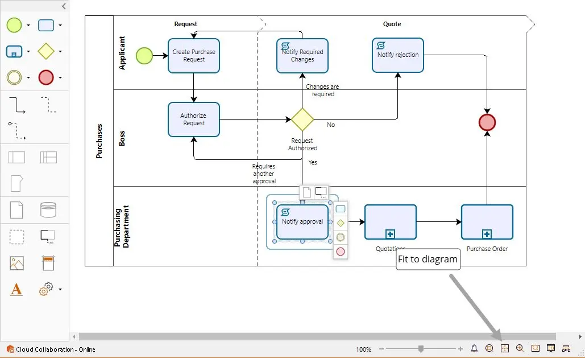Image resolution: width=585 pixels, height=358 pixels.
Task: Open presentation mode from the status bar
Action: coord(551,349)
